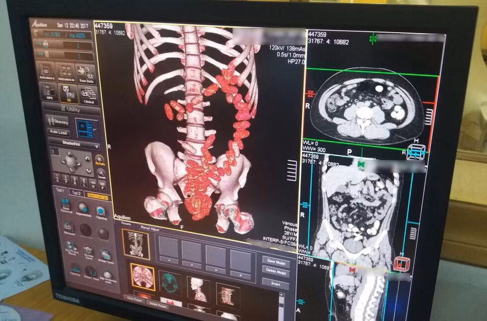The width and height of the screenshot is (487, 321).
Task: Open the Segmentation tool
Action: click(83, 209)
